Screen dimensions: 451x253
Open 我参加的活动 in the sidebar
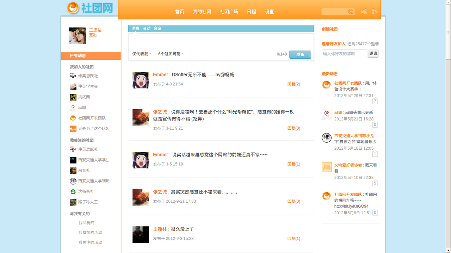90,233
